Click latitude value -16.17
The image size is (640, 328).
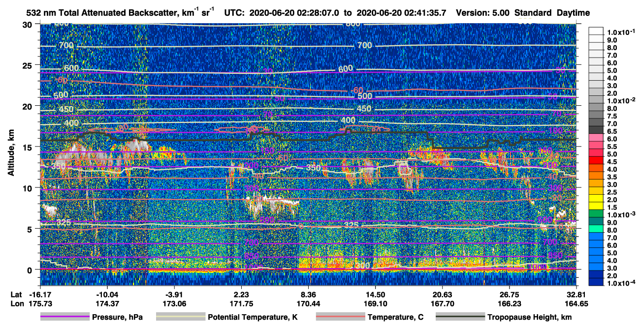tap(41, 294)
